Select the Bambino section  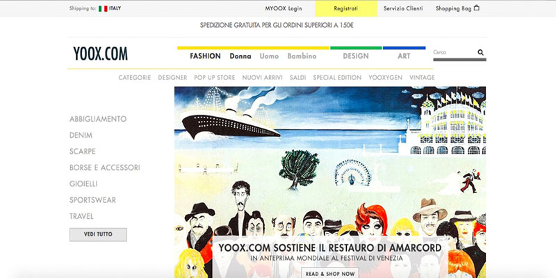tap(302, 56)
